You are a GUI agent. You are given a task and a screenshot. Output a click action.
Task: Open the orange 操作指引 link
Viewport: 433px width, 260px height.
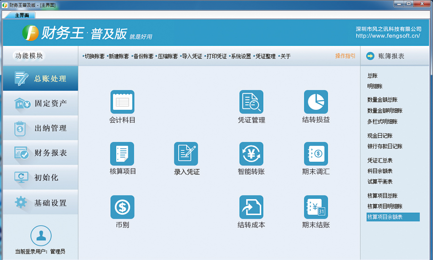click(345, 56)
